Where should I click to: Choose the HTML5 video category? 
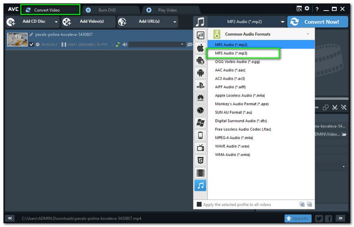tap(200, 160)
